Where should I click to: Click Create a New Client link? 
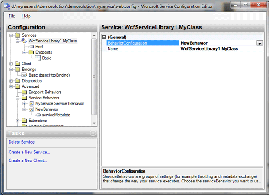(x=27, y=160)
